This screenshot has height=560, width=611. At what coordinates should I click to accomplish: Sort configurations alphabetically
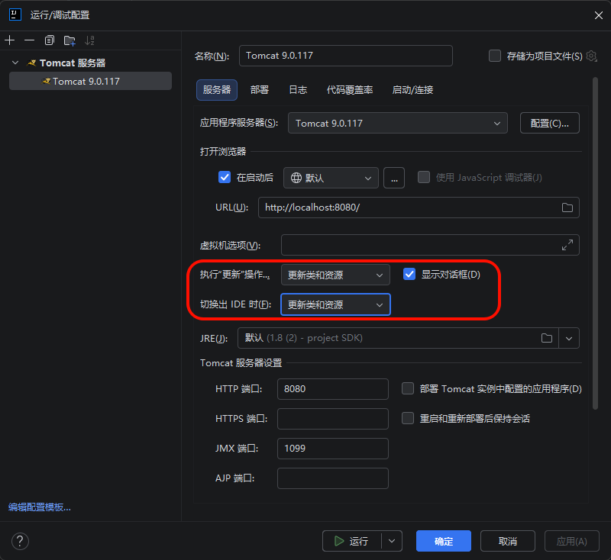coord(89,40)
